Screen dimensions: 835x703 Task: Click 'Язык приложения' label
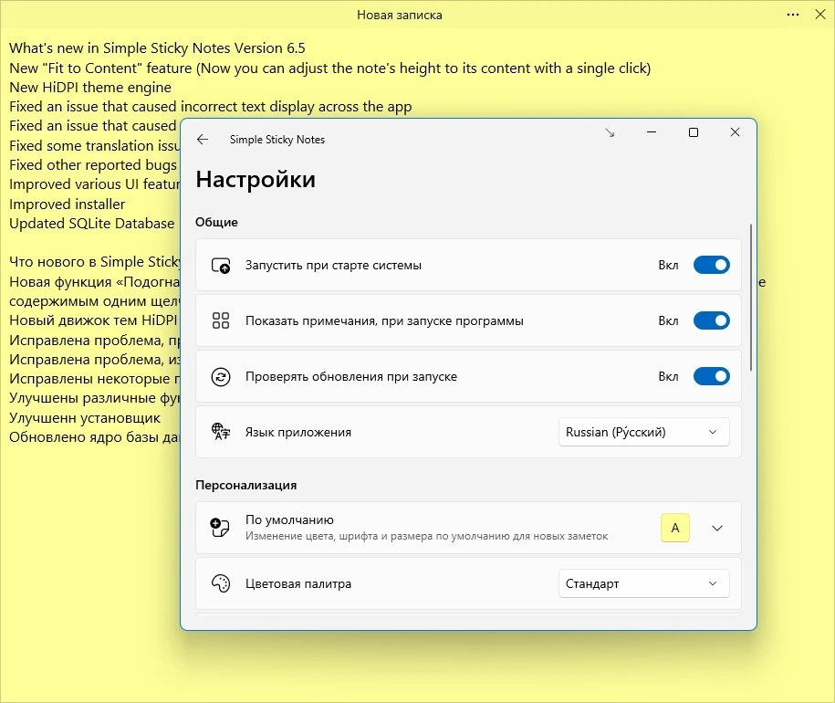298,432
